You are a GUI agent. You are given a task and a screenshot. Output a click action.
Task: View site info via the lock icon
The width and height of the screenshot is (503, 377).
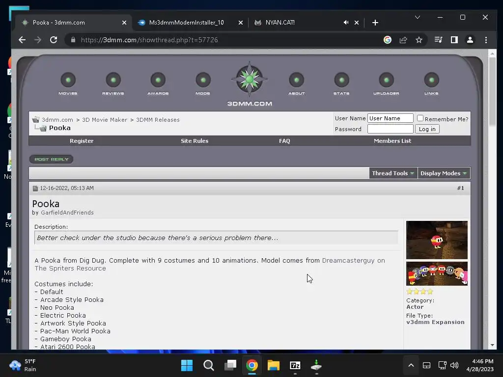tap(73, 40)
